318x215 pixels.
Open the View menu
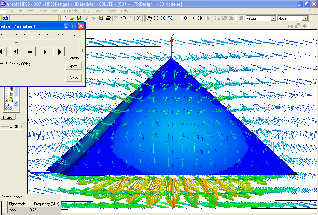[29, 11]
